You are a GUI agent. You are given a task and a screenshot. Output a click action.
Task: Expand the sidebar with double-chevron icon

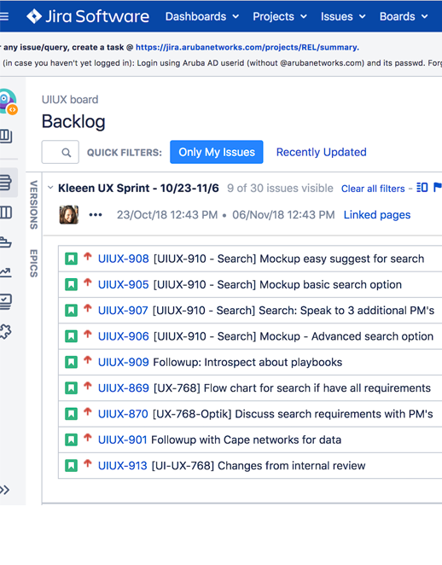pos(4,490)
